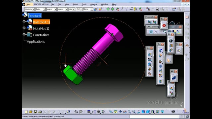Image resolution: width=212 pixels, height=119 pixels.
Task: Click the graphic properties painter brush icon
Action: tap(96, 9)
